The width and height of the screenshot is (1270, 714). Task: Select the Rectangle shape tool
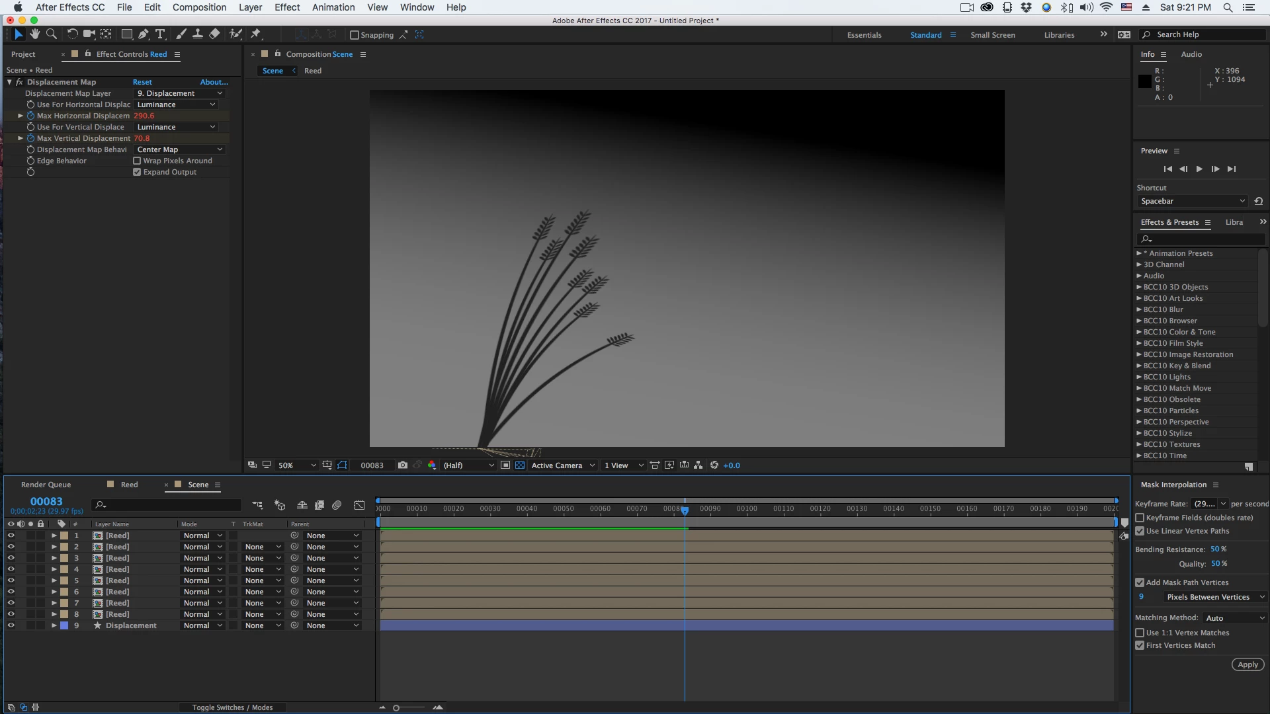point(126,34)
